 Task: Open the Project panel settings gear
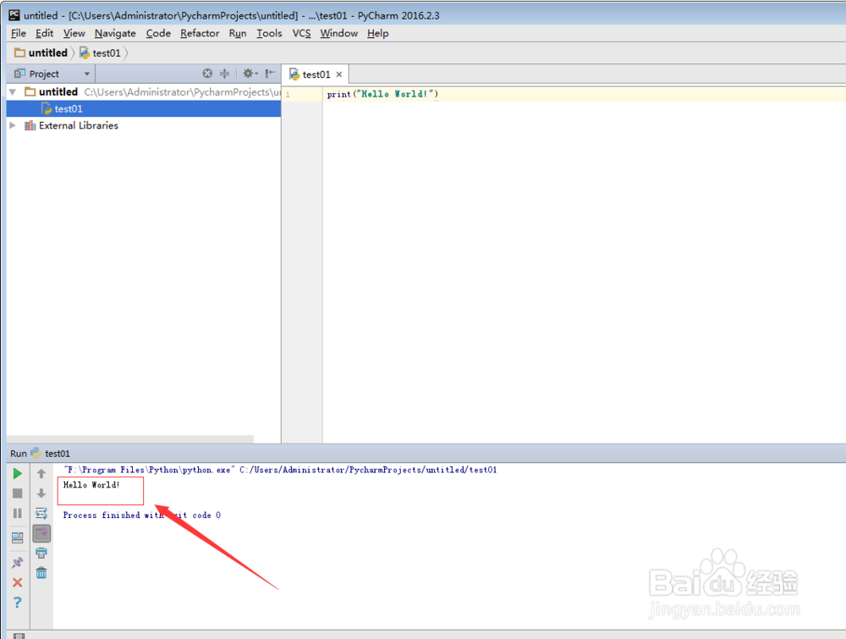(x=250, y=74)
